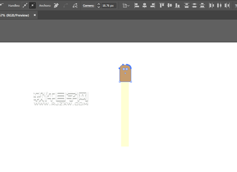Close the RGB/Preview document tab
Viewport: 237px width, 172px height.
(35, 15)
